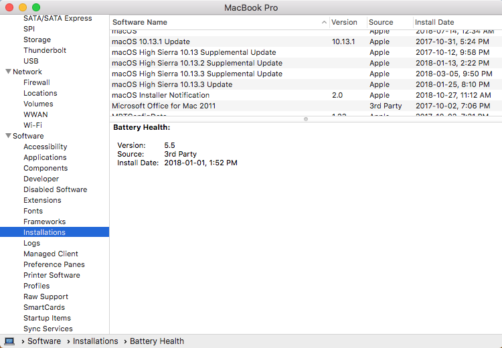Click the install date 2018-01-01, 1:52 PM
Viewport: 502px width, 348px height.
(x=201, y=163)
